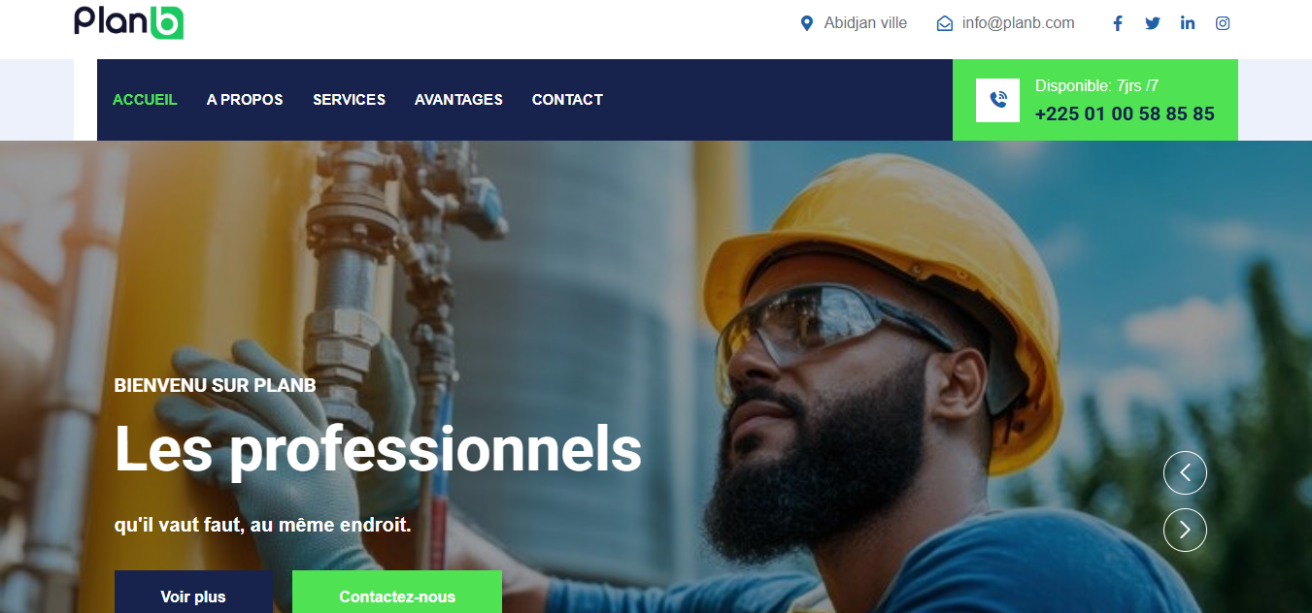
Task: Click the PlanB logo
Action: click(x=129, y=21)
